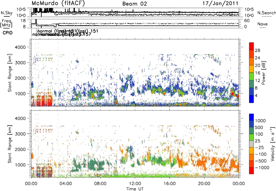Click the N.Search legend label
Image resolution: width=276 pixels, height=191 pixels.
(x=266, y=13)
